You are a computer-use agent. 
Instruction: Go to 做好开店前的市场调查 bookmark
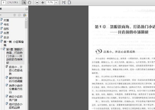16,79
